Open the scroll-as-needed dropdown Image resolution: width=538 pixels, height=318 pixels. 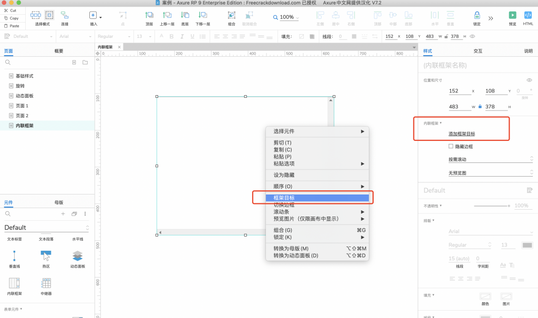point(490,159)
